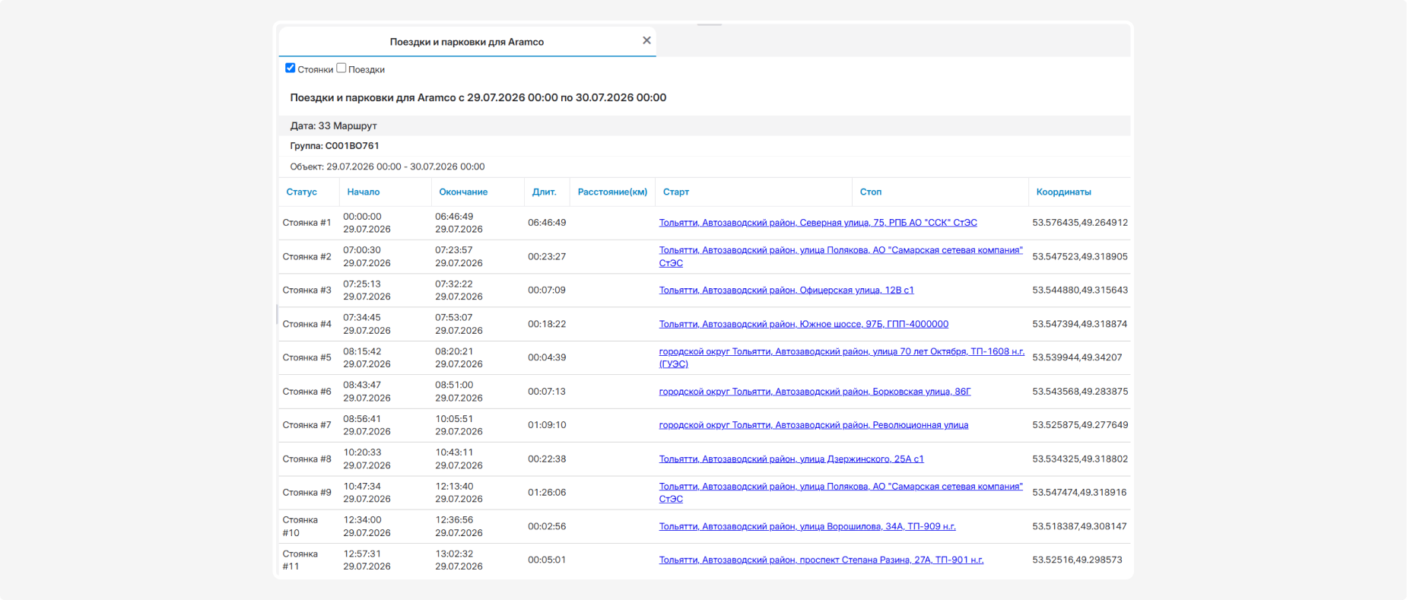Click the Объект date range row
1407x600 pixels.
[x=704, y=167]
